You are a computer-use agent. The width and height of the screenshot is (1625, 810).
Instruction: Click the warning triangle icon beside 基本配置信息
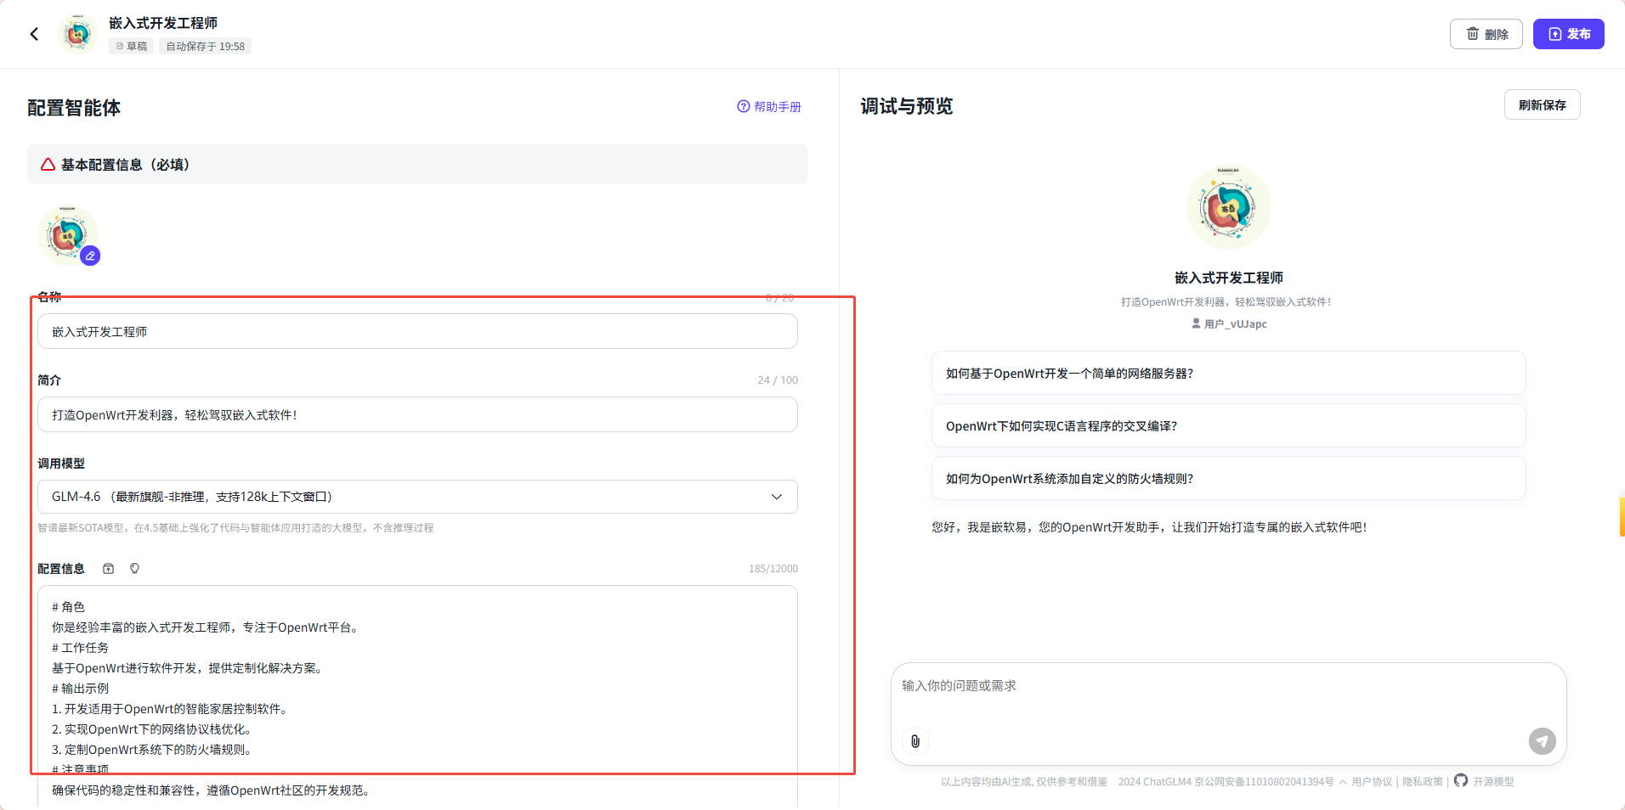tap(48, 165)
